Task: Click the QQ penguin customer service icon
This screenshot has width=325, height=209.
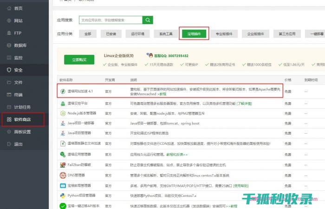Action: pos(150,55)
